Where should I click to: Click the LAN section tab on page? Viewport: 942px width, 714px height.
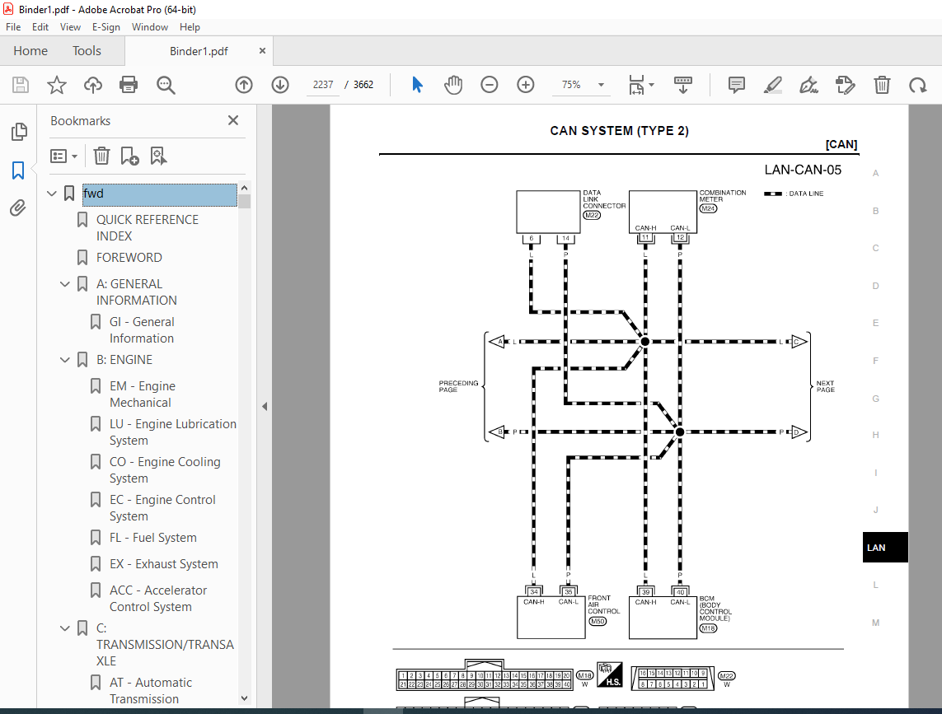pos(885,547)
